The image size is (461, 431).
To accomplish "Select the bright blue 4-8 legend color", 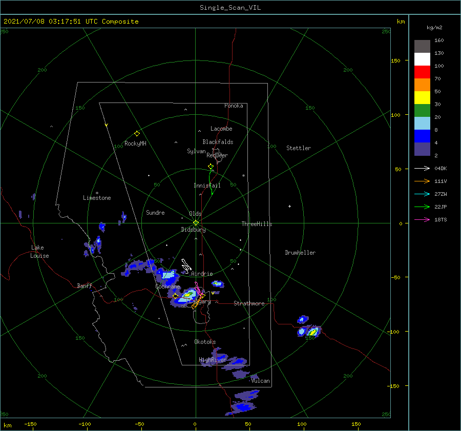I will [x=422, y=136].
